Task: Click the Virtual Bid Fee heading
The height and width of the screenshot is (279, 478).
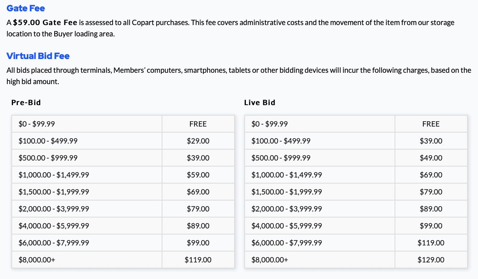Action: [38, 56]
